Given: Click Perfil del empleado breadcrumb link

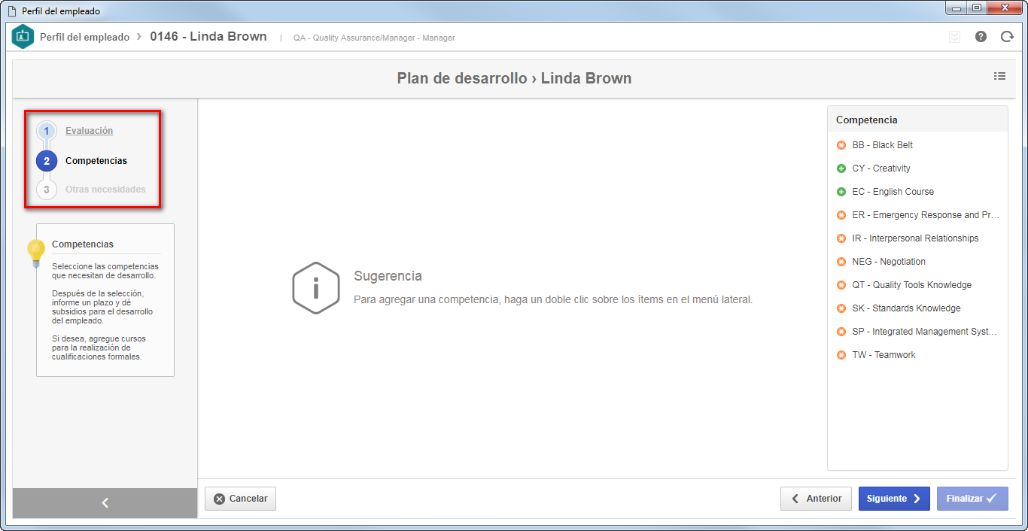Looking at the screenshot, I should [83, 37].
